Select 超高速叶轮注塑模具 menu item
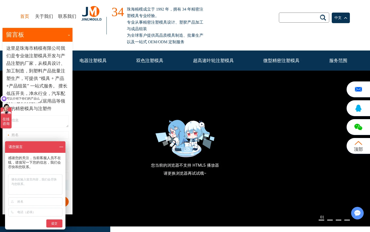 pos(213,61)
